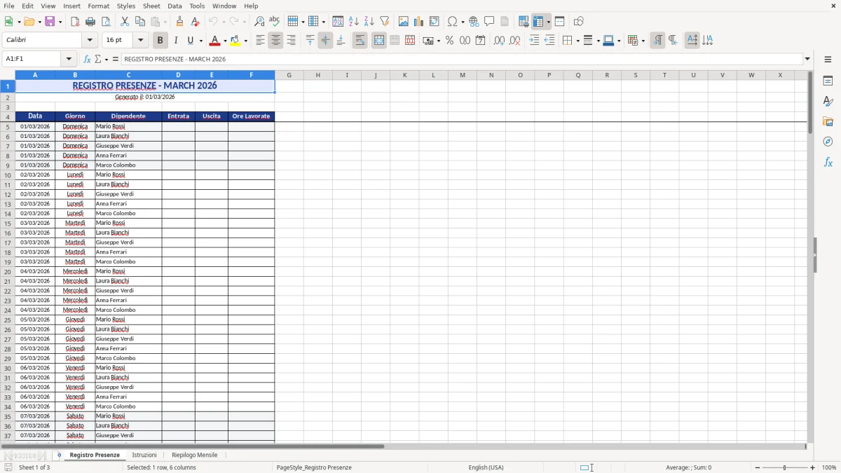Switch to the Riepilogo Mensile sheet tab
The height and width of the screenshot is (473, 841).
click(x=194, y=454)
